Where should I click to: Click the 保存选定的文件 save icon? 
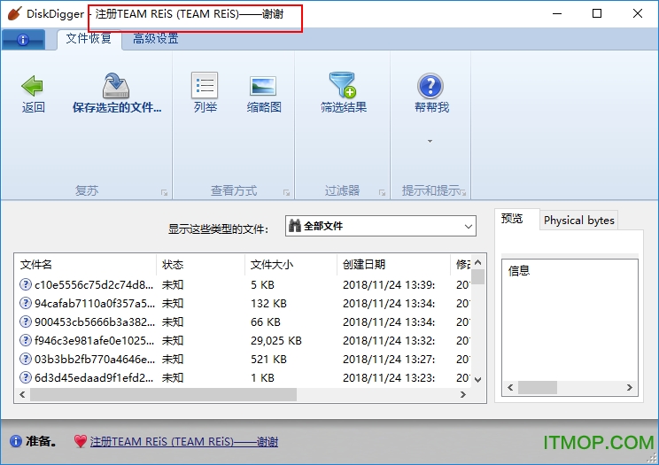click(x=116, y=86)
